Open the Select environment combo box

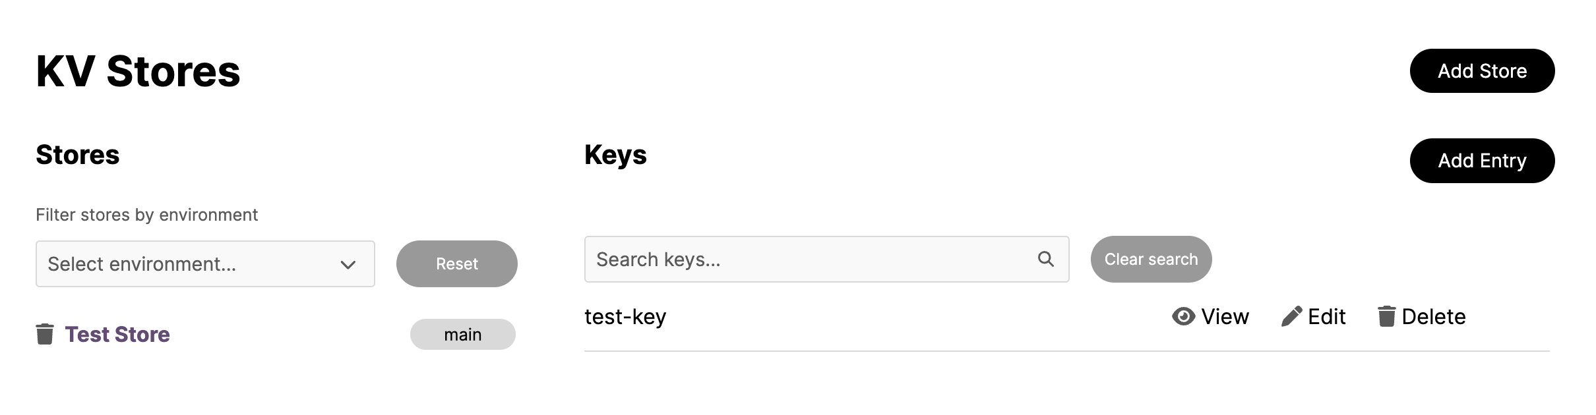coord(205,264)
